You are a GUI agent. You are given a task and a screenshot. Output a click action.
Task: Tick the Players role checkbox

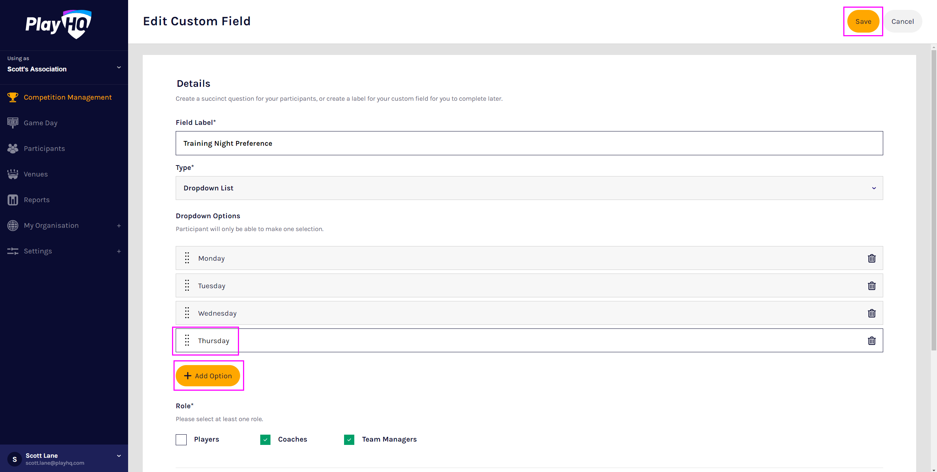click(x=181, y=439)
